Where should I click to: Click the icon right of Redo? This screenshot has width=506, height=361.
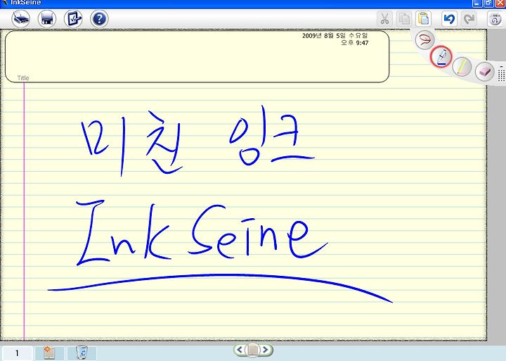495,18
